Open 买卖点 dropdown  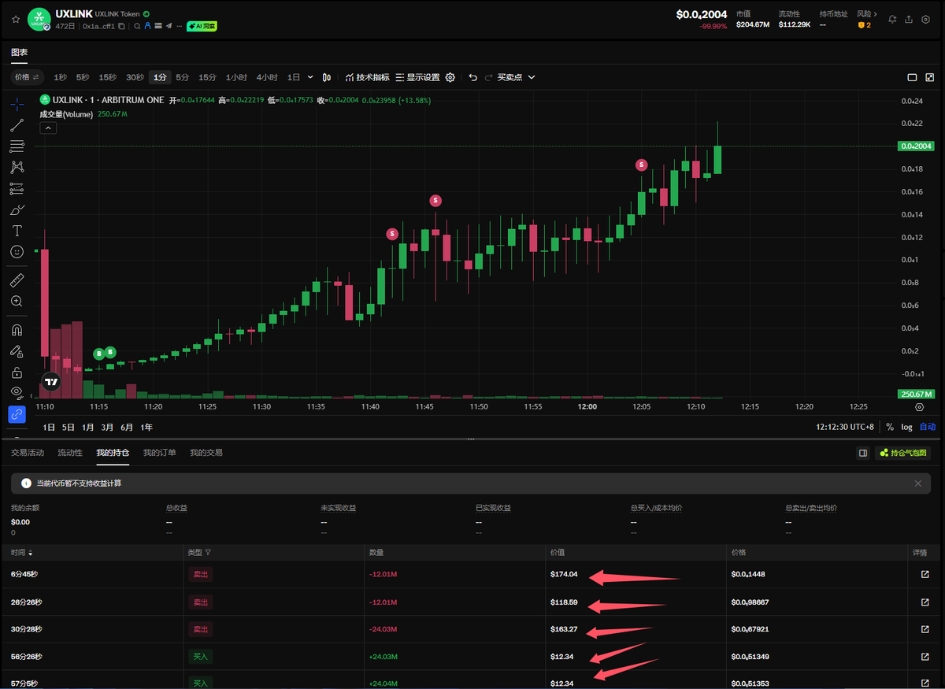point(516,77)
